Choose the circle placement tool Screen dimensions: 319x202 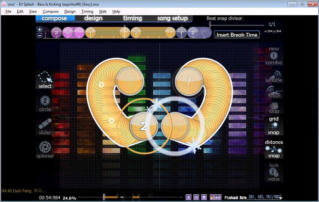point(45,103)
